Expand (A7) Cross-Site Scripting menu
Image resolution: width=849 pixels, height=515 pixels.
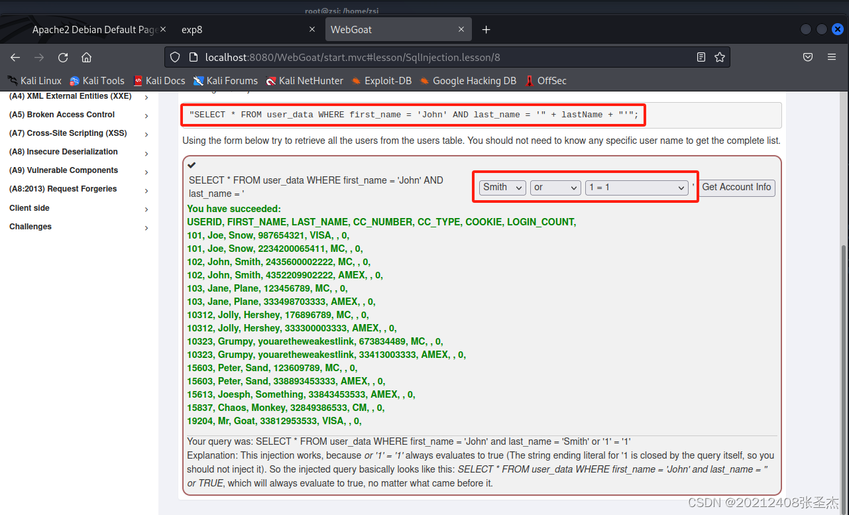pyautogui.click(x=80, y=133)
